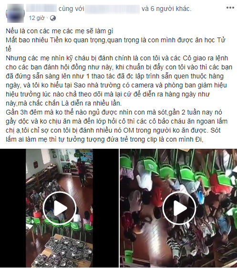Open the '12 giờ' timestamp permalink
This screenshot has width=237, height=268.
[37, 18]
